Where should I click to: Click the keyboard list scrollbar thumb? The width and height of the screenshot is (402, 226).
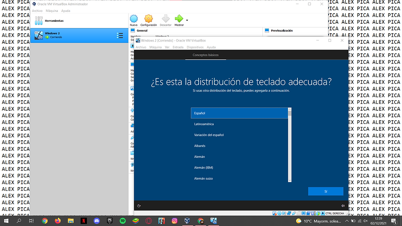coord(290,113)
